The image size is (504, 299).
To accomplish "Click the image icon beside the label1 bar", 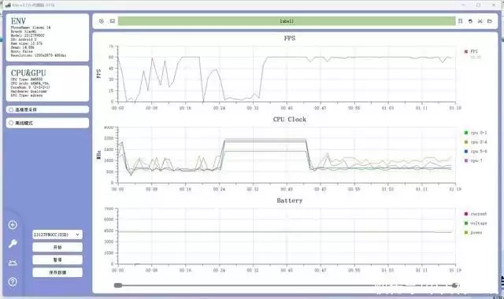I will [x=112, y=21].
